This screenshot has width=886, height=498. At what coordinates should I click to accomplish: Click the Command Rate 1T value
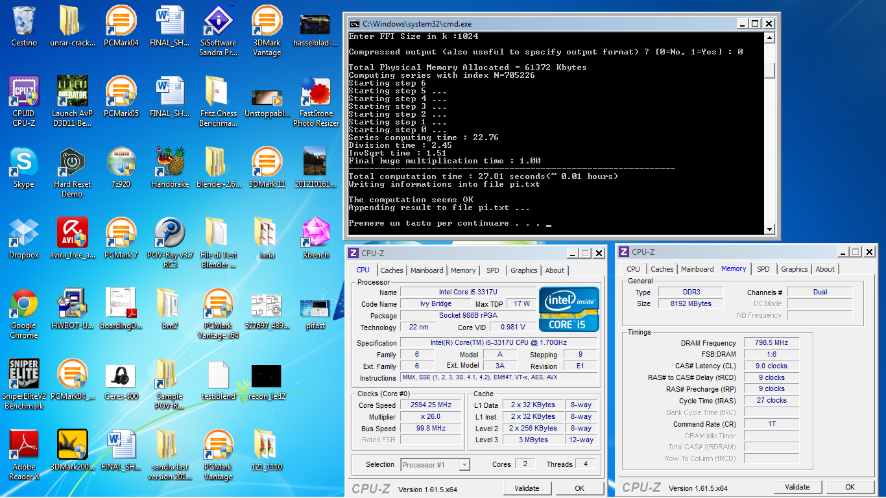[771, 423]
